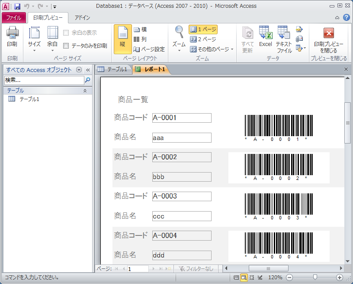The height and width of the screenshot is (284, 353).
Task: Switch to Design View status icon
Action: (x=260, y=277)
